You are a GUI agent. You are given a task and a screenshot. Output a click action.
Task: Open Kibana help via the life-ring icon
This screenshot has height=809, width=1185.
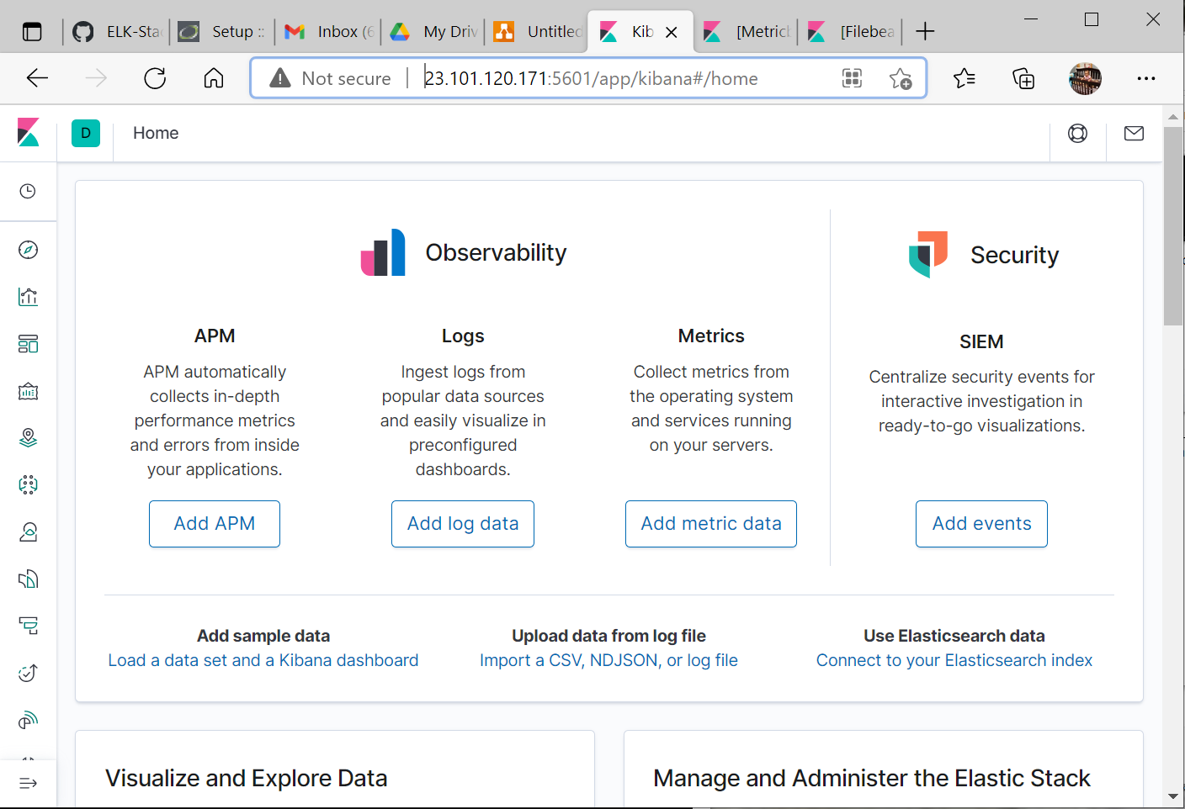[1078, 133]
